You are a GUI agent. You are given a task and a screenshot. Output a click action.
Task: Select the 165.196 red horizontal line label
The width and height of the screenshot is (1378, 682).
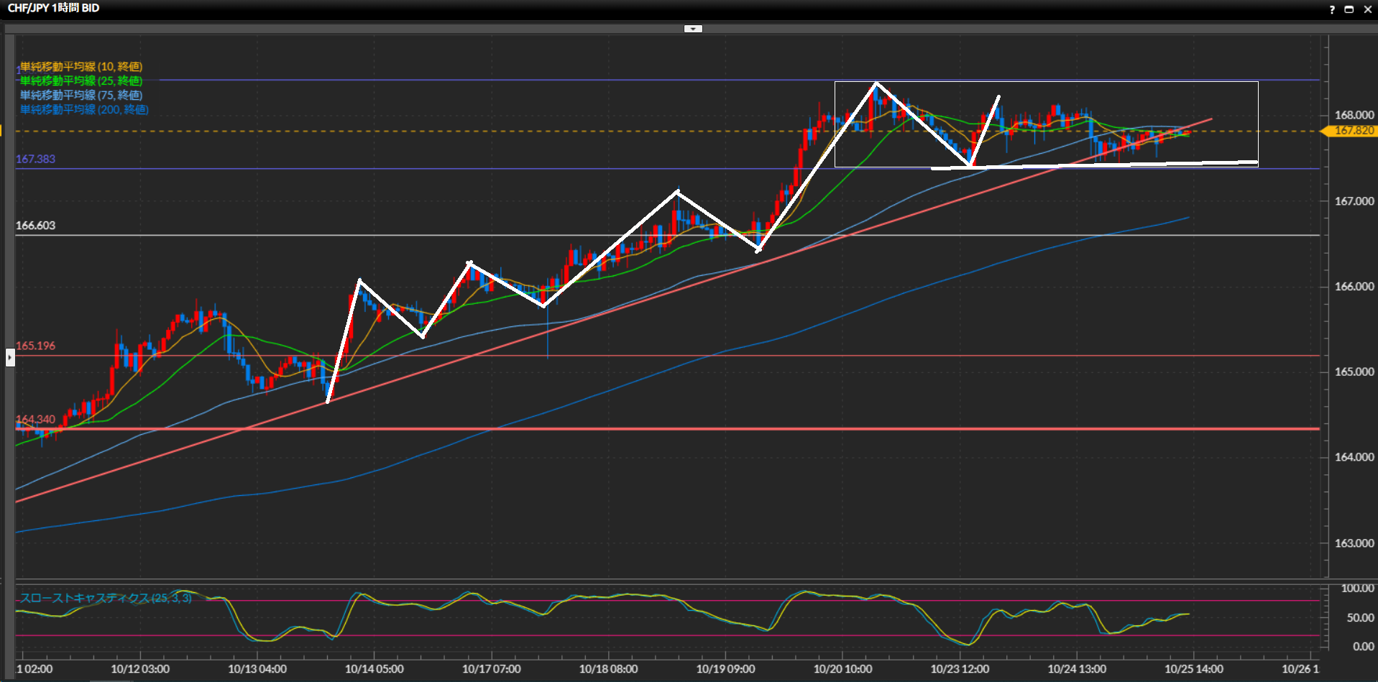point(35,346)
